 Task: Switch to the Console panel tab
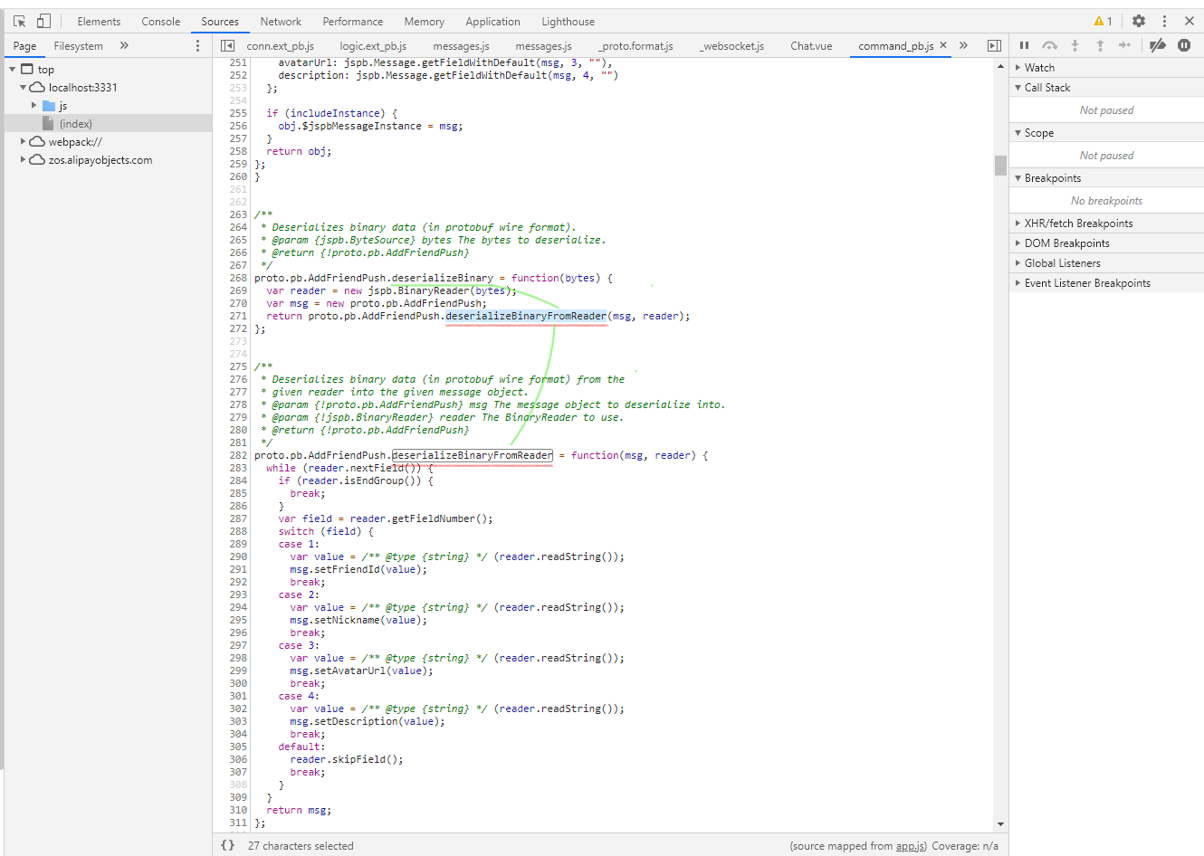[x=161, y=21]
